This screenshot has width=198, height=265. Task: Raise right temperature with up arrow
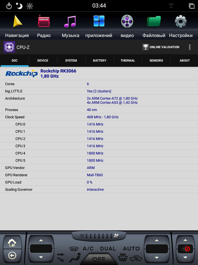[x=157, y=240]
